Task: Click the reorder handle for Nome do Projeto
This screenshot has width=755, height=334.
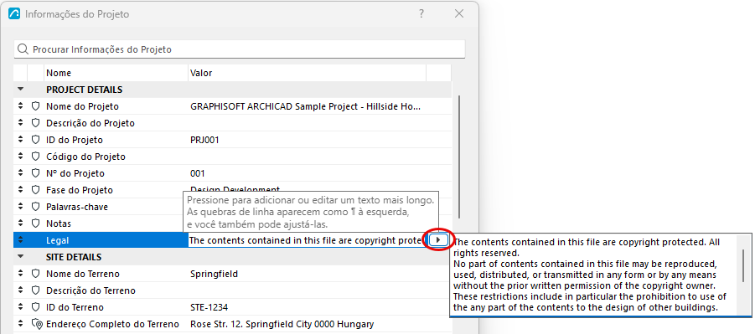Action: pos(20,106)
